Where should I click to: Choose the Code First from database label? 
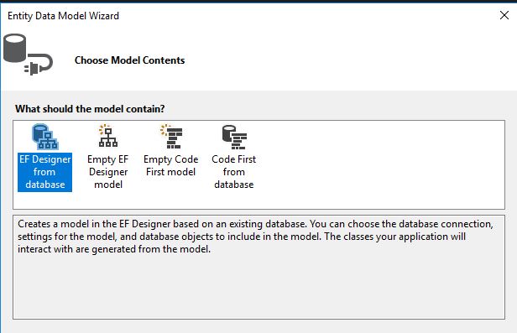(x=234, y=172)
